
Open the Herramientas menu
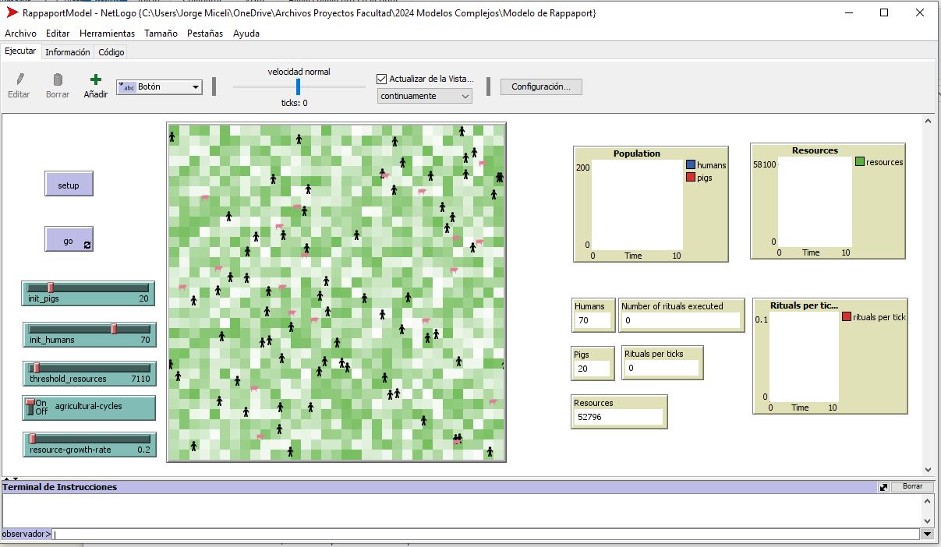(107, 34)
